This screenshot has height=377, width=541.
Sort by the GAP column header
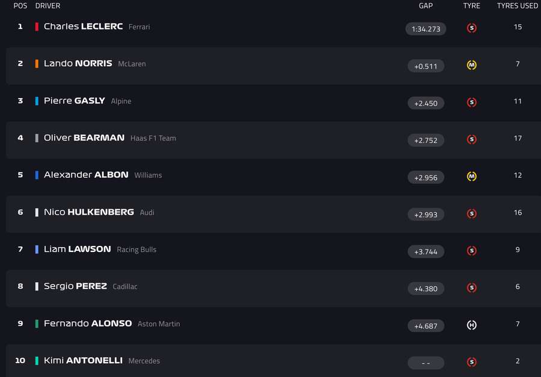426,6
